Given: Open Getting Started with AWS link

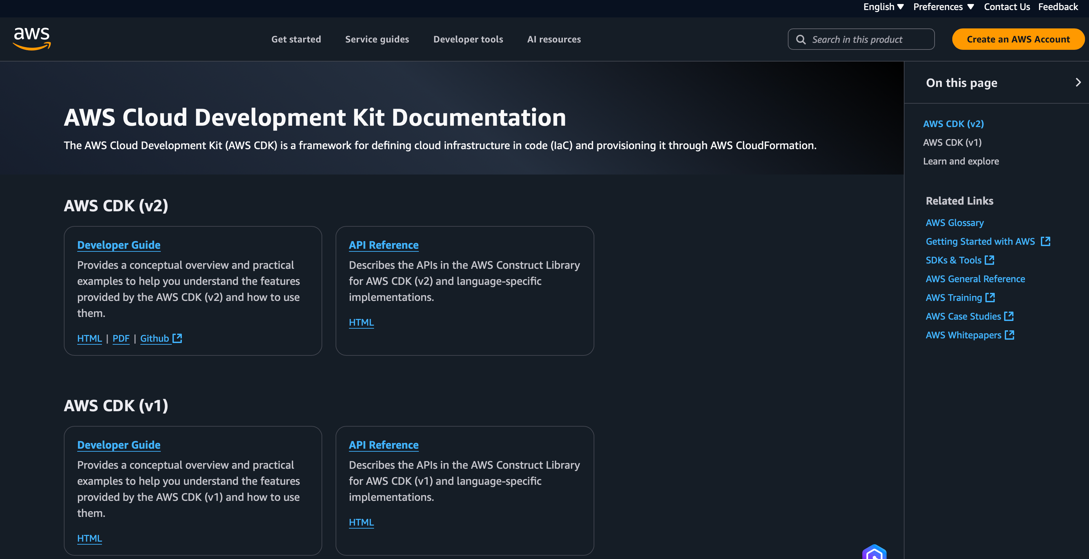Looking at the screenshot, I should tap(980, 241).
